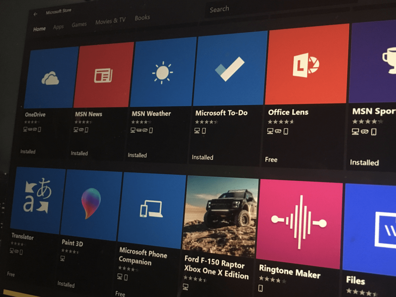Select the MSN Sports trophy tile

pyautogui.click(x=373, y=62)
